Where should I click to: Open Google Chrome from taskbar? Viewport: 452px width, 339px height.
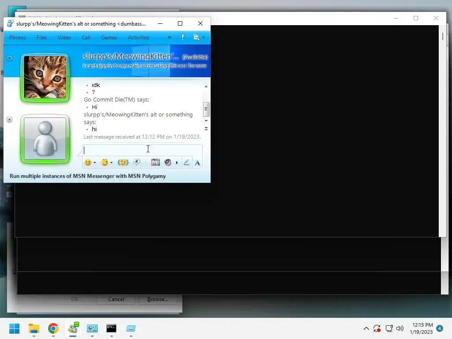pyautogui.click(x=53, y=328)
